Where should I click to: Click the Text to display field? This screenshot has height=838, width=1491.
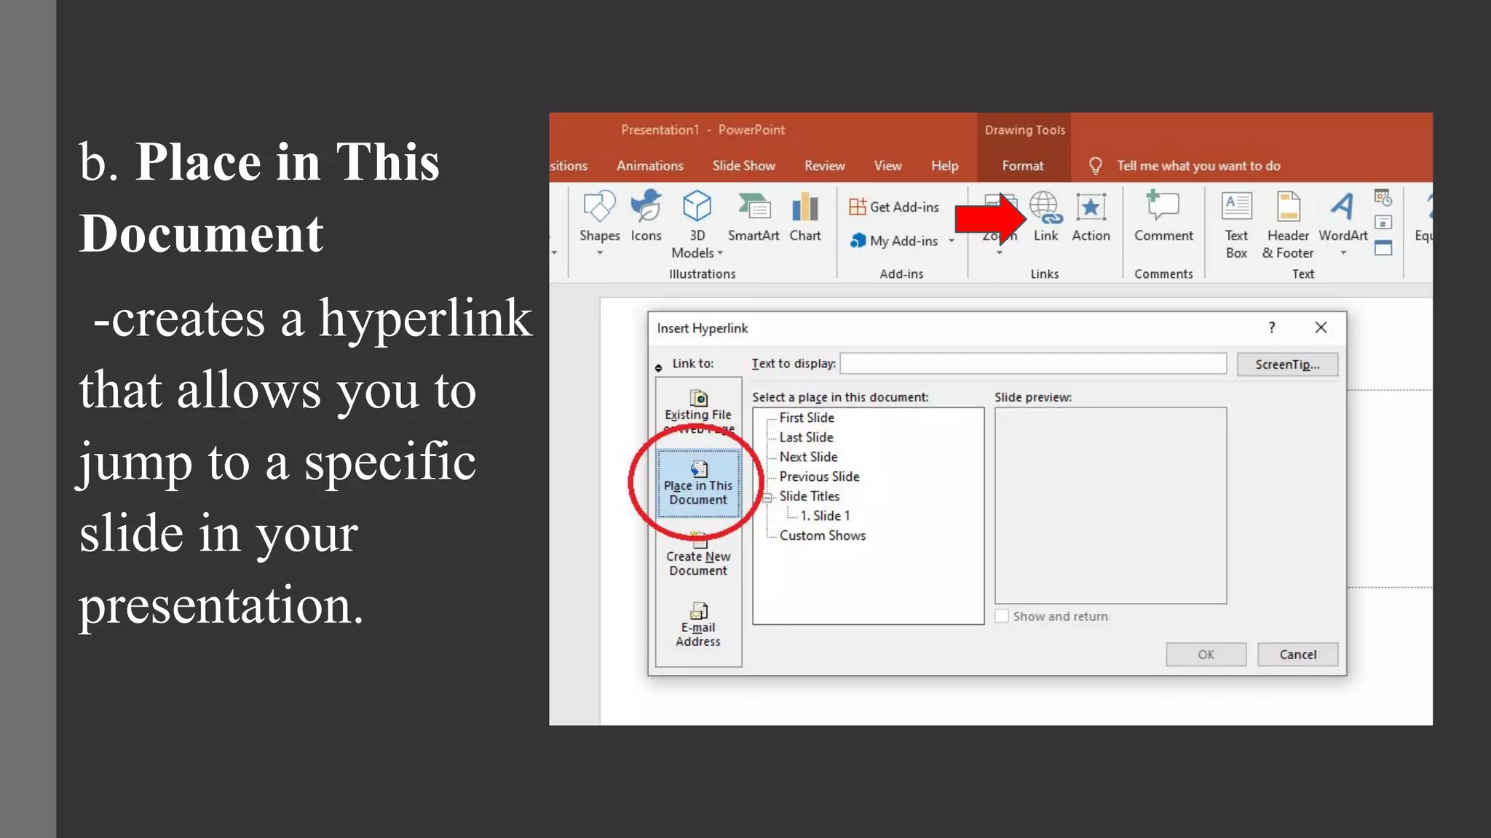coord(1032,364)
